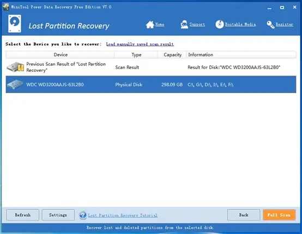Click the Lost Partition Recovery disk logo

click(15, 23)
